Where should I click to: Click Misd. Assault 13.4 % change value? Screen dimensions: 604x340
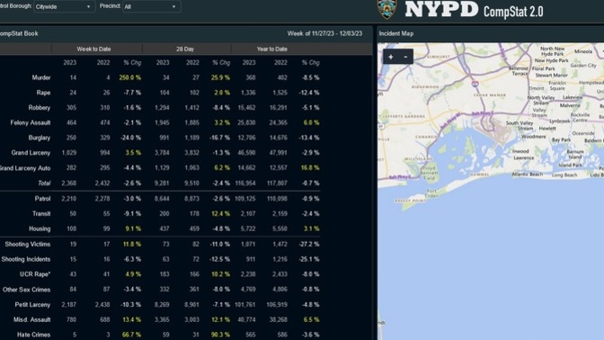click(131, 319)
